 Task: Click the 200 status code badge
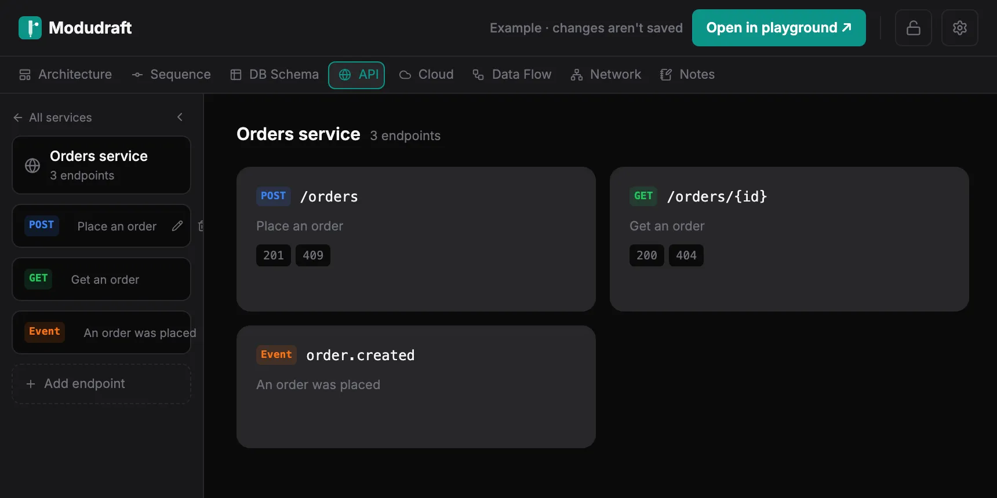[647, 255]
